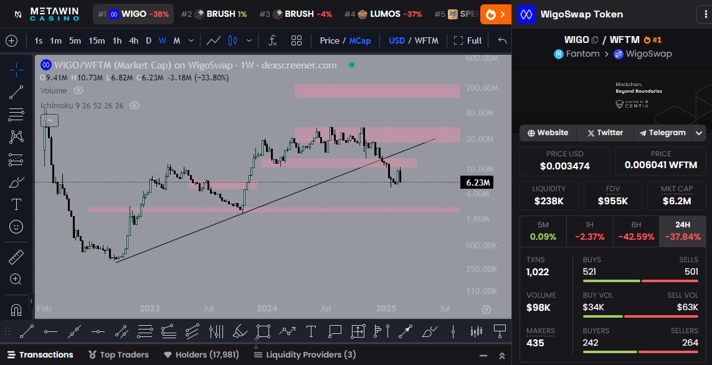Image resolution: width=712 pixels, height=365 pixels.
Task: Select the vertical line tool in bottom toolbar
Action: point(453,332)
